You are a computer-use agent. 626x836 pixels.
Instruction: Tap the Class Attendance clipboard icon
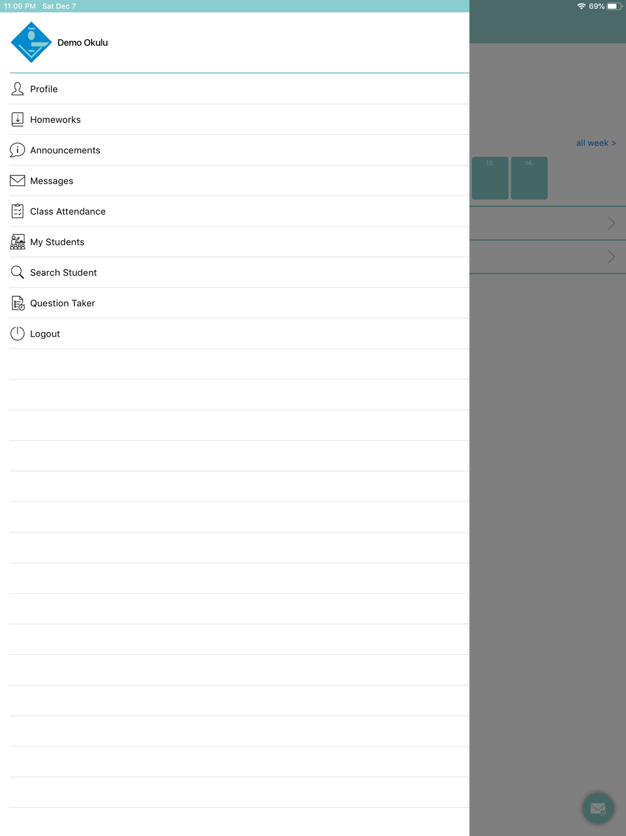tap(18, 211)
